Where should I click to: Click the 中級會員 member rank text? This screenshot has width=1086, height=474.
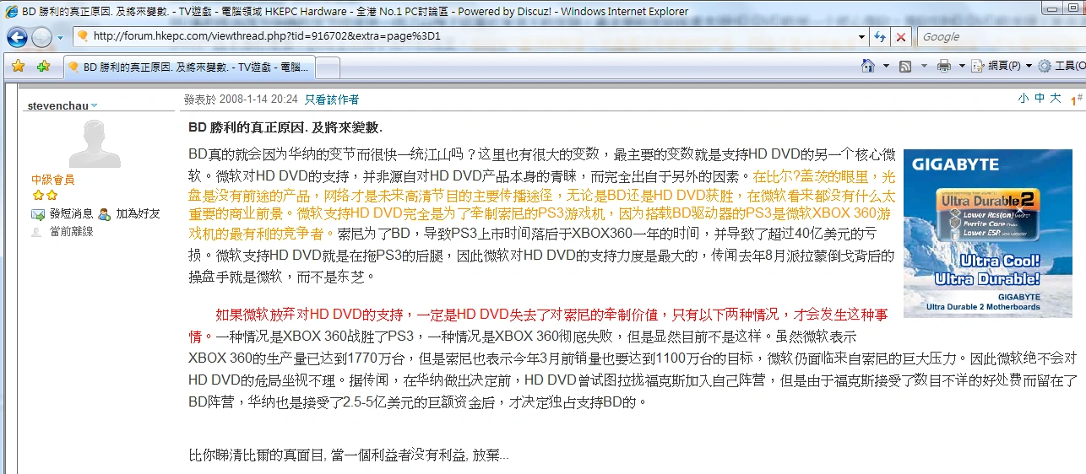(52, 180)
